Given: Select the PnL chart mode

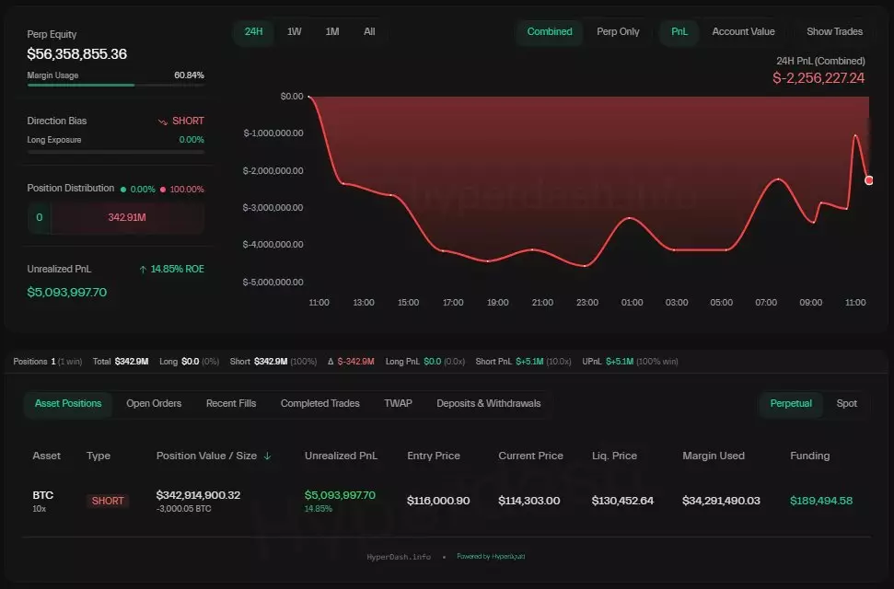Looking at the screenshot, I should click(x=679, y=31).
